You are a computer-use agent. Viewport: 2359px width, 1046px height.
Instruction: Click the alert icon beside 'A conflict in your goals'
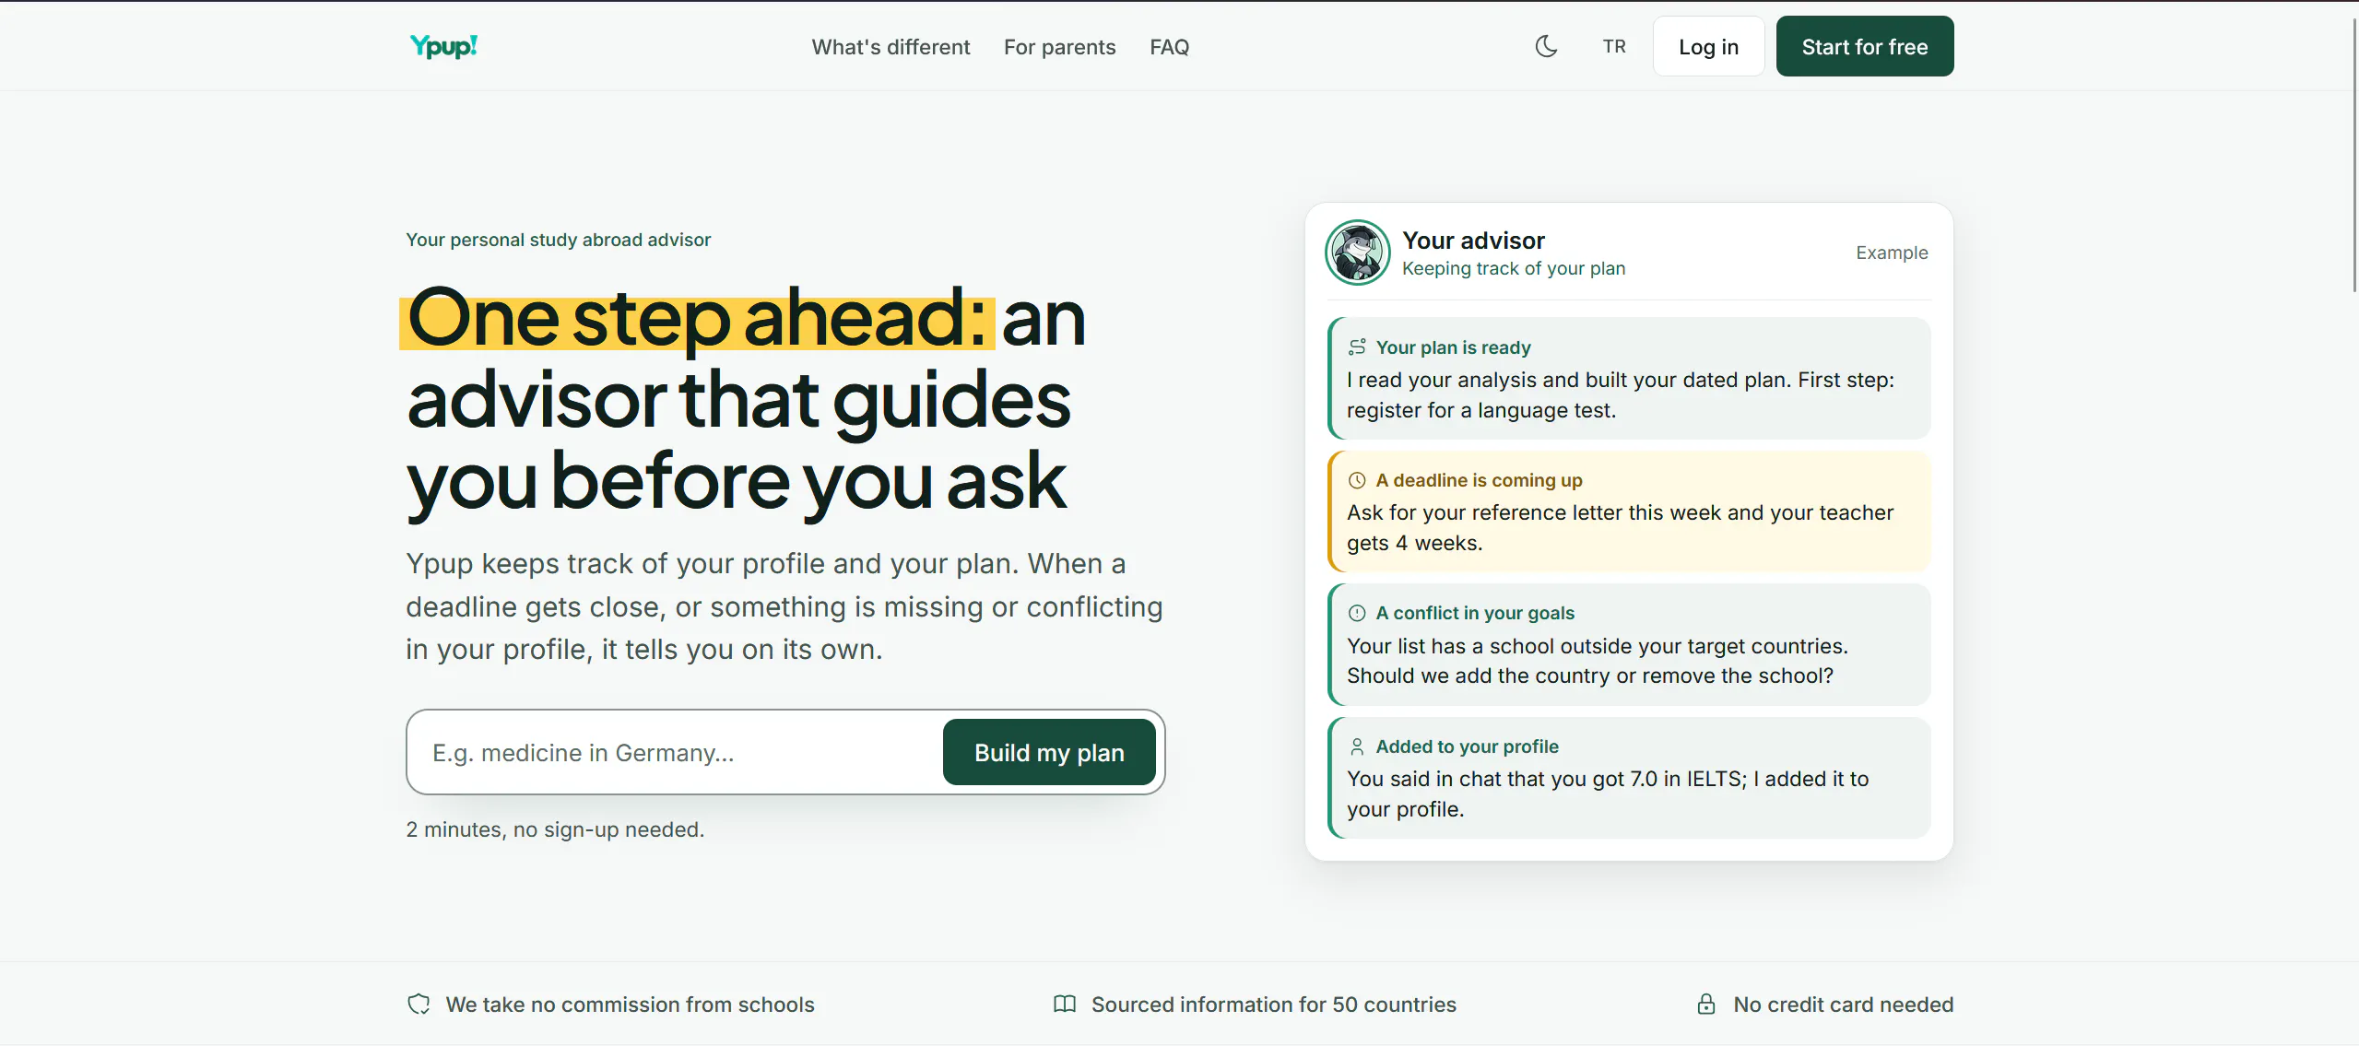pyautogui.click(x=1357, y=613)
